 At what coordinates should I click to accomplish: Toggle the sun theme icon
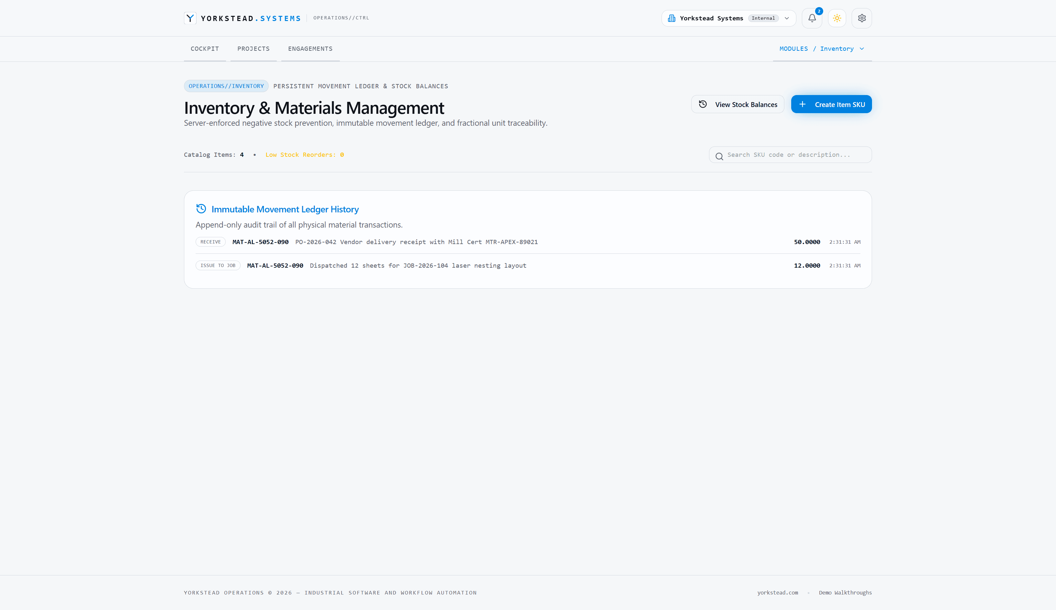(x=837, y=18)
